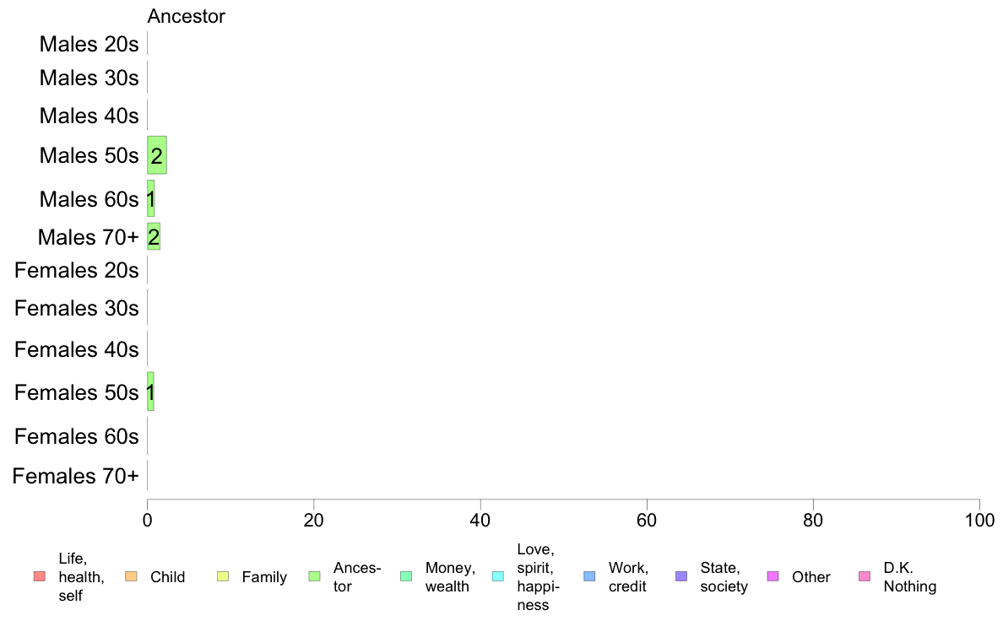This screenshot has height=621, width=1003.
Task: Click the Other legend magenta swatch
Action: coord(773,576)
